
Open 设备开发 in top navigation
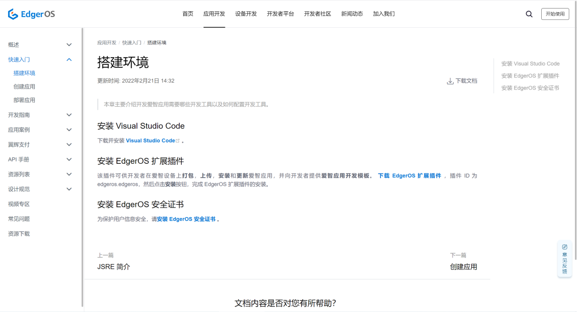point(246,14)
